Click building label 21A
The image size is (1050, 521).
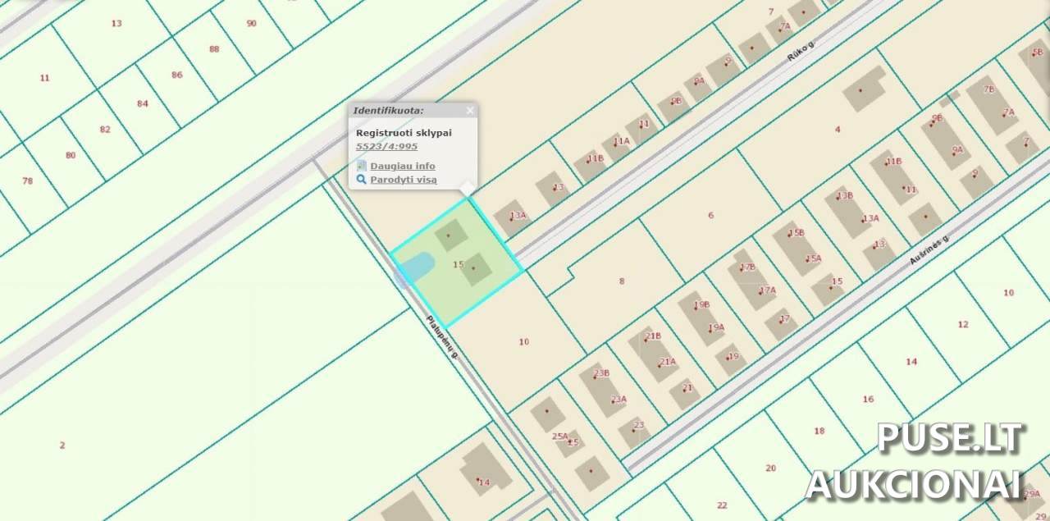coord(668,362)
